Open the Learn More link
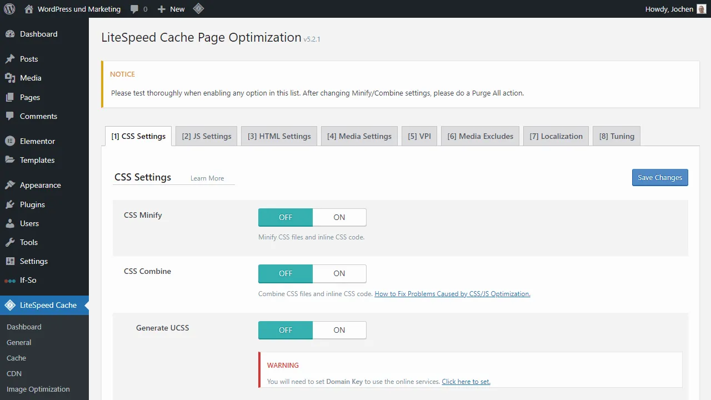Image resolution: width=711 pixels, height=400 pixels. (x=207, y=178)
